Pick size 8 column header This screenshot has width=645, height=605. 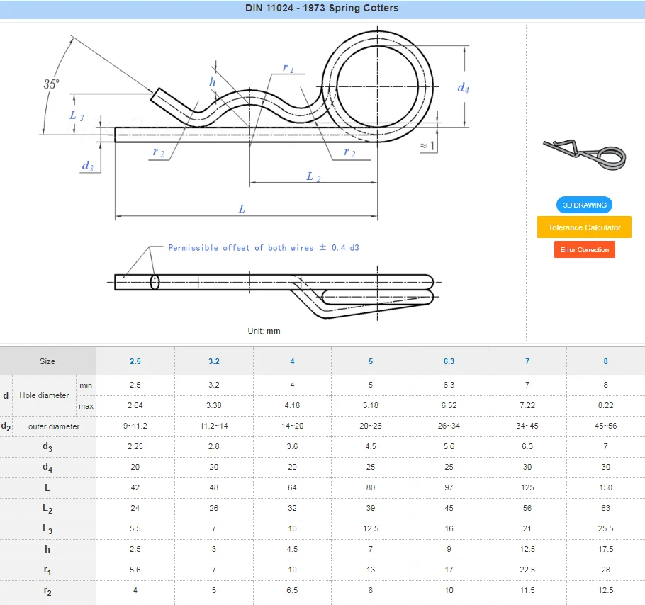point(605,361)
